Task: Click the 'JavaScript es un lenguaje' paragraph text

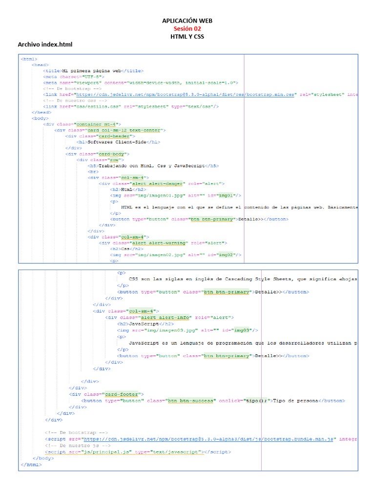Action: pos(243,343)
